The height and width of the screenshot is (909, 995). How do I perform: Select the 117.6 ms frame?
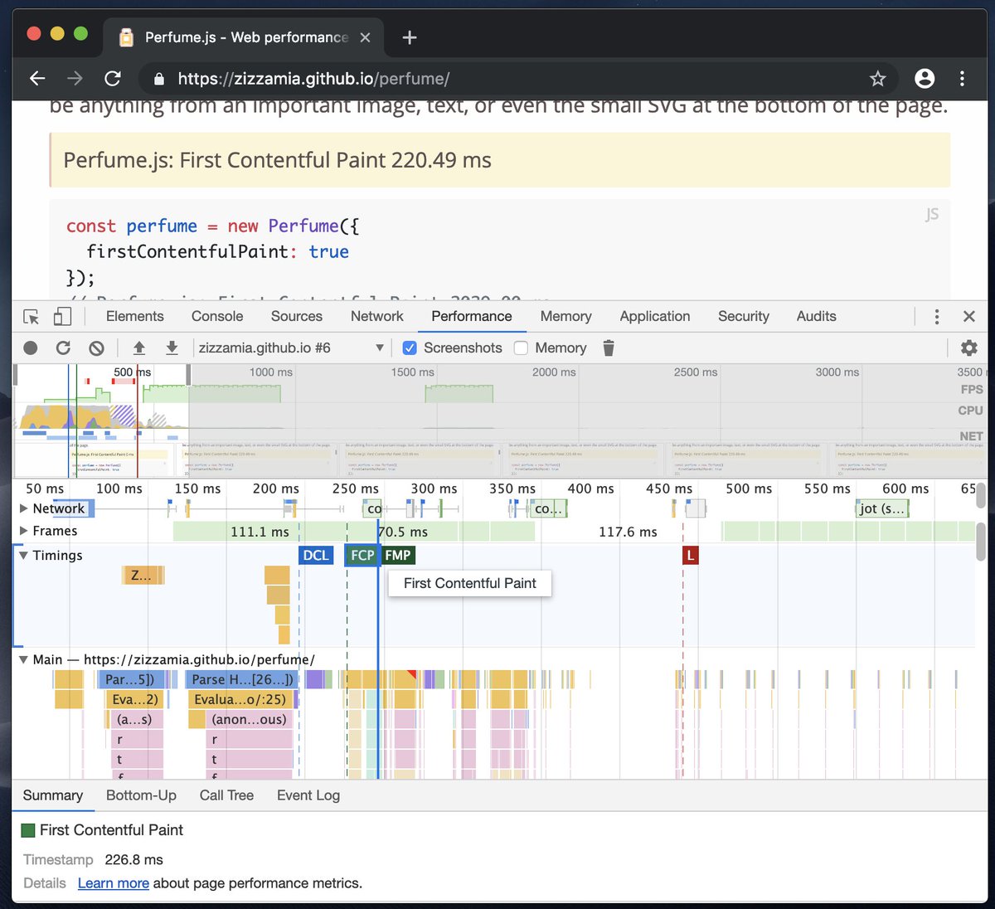click(x=628, y=532)
